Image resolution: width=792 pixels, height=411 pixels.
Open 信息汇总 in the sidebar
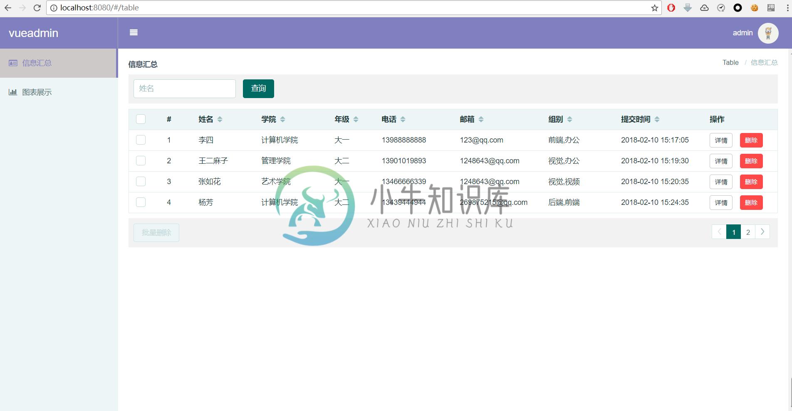coord(58,63)
